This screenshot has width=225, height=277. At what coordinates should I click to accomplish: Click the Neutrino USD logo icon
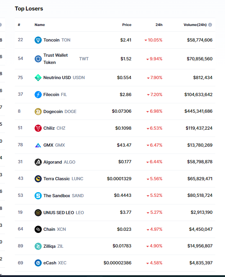[38, 78]
